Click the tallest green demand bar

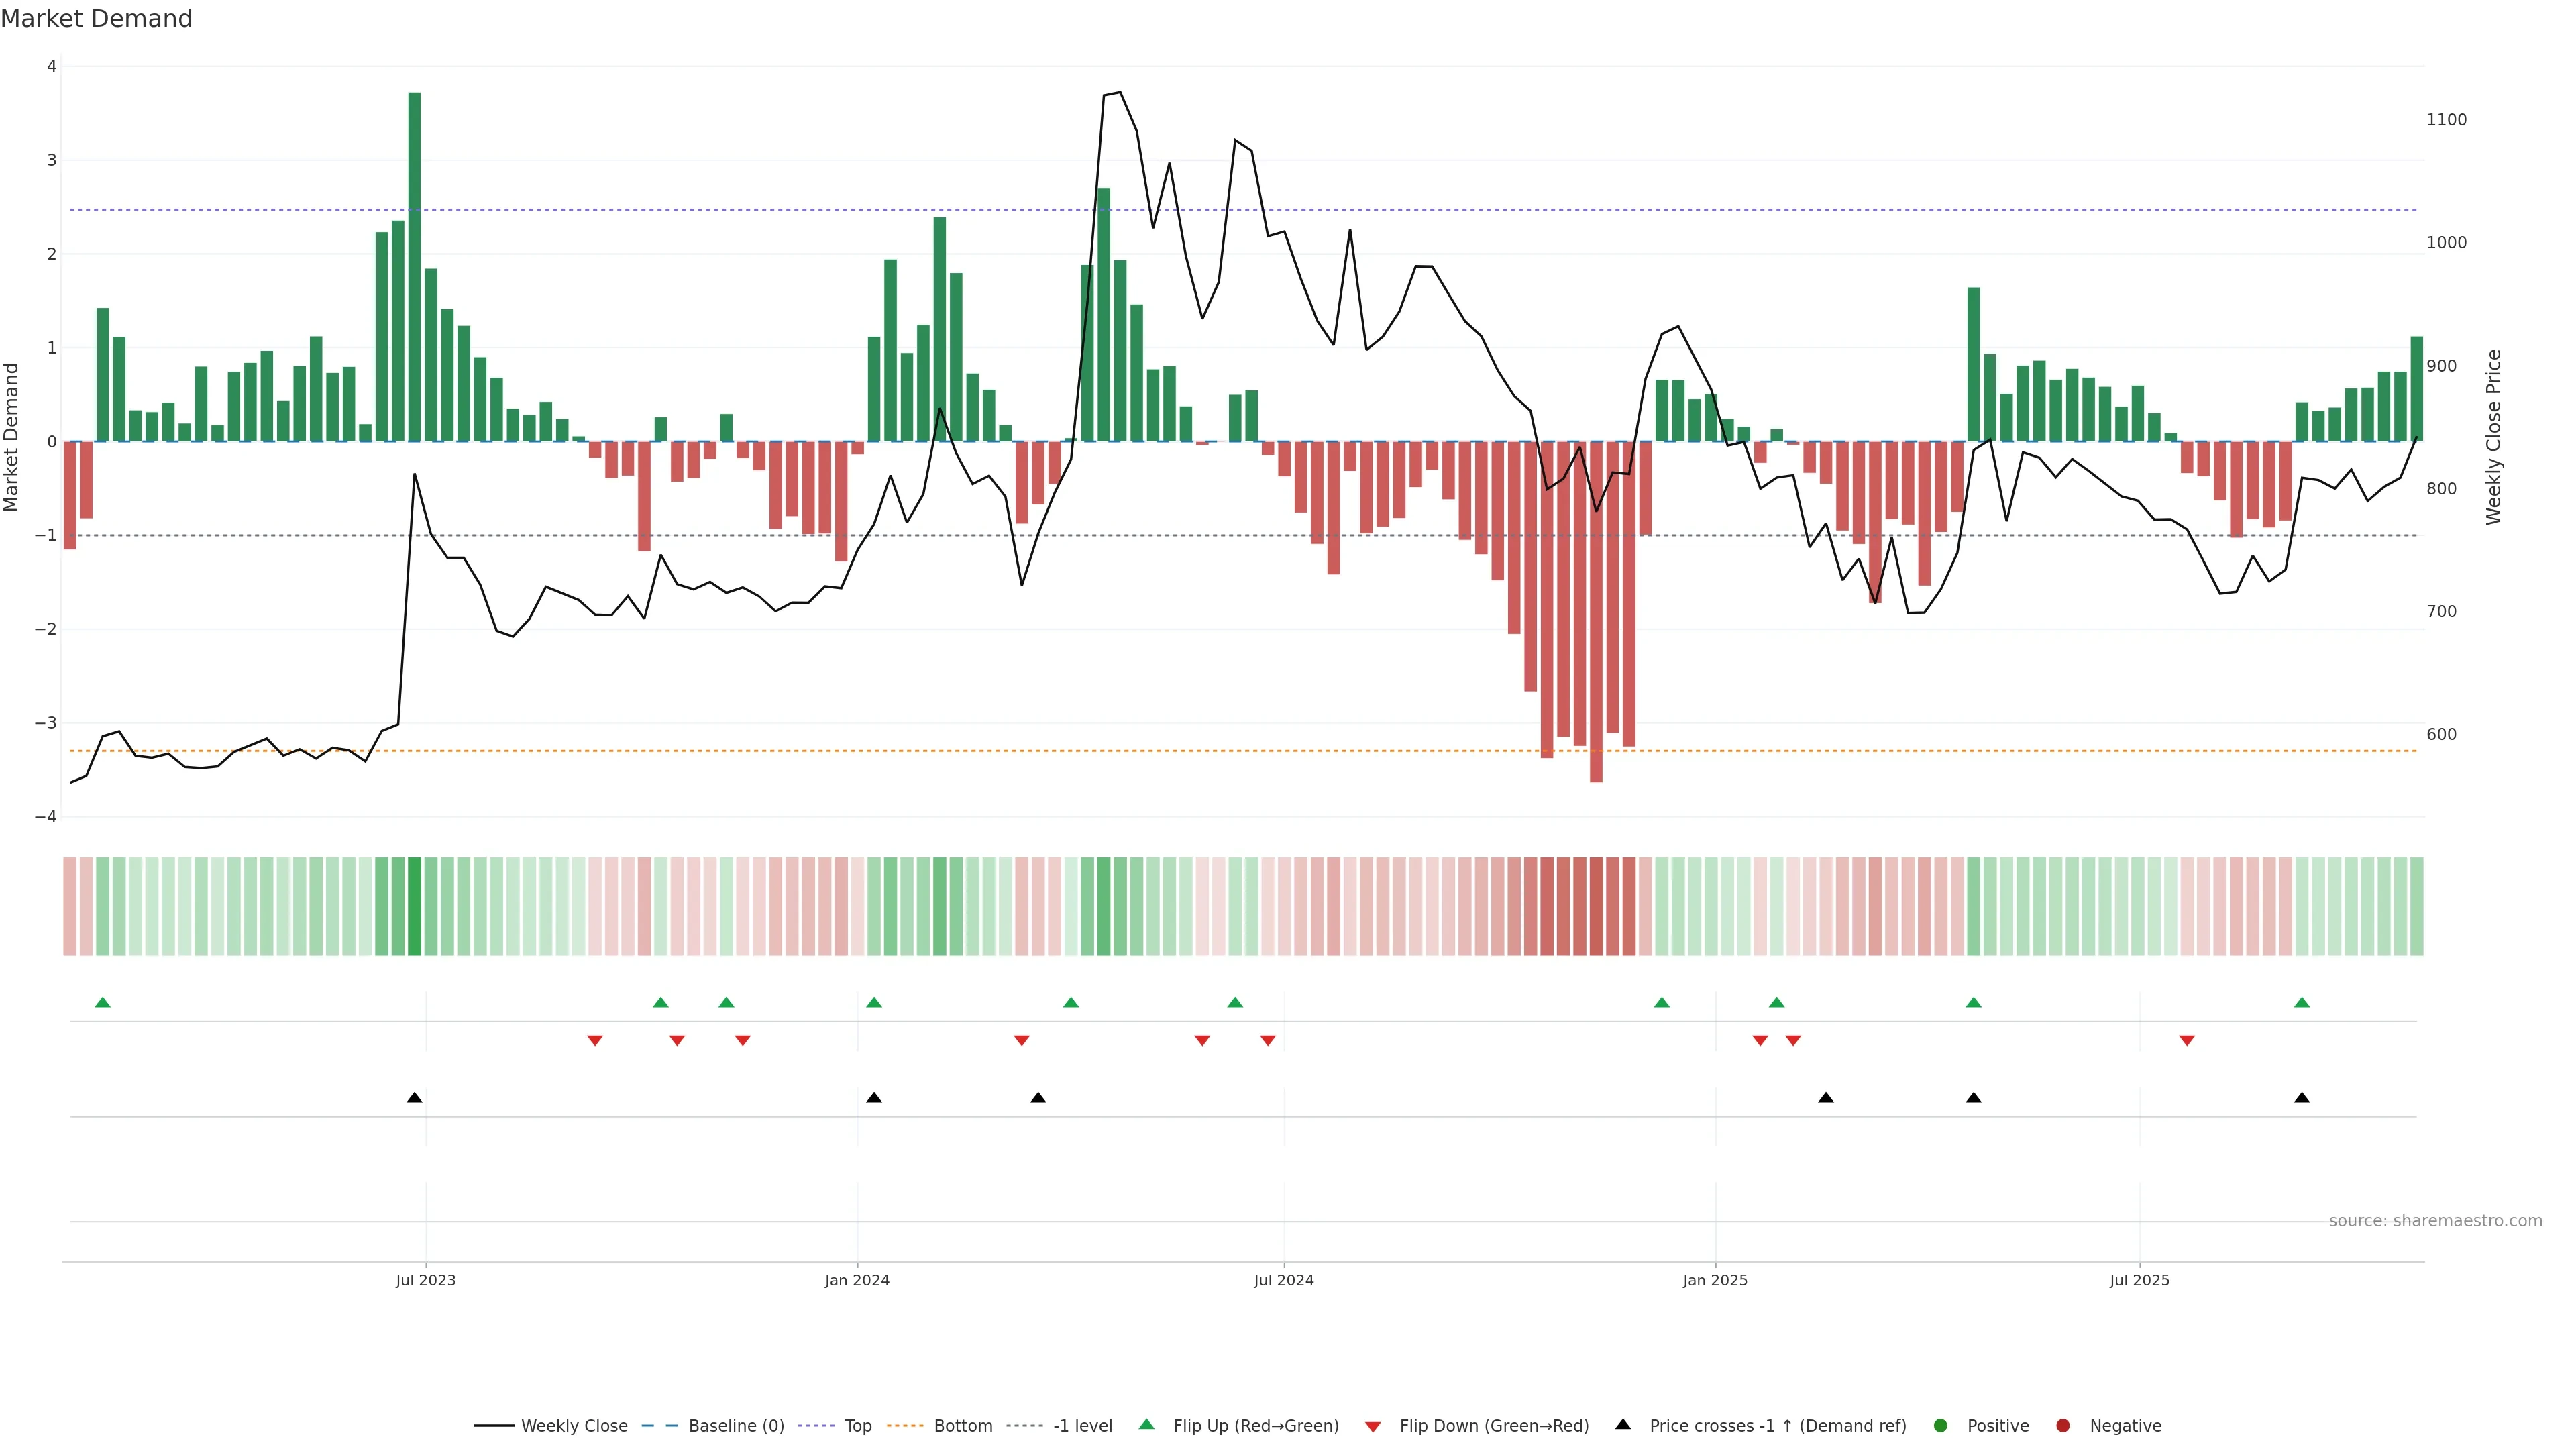point(414,266)
